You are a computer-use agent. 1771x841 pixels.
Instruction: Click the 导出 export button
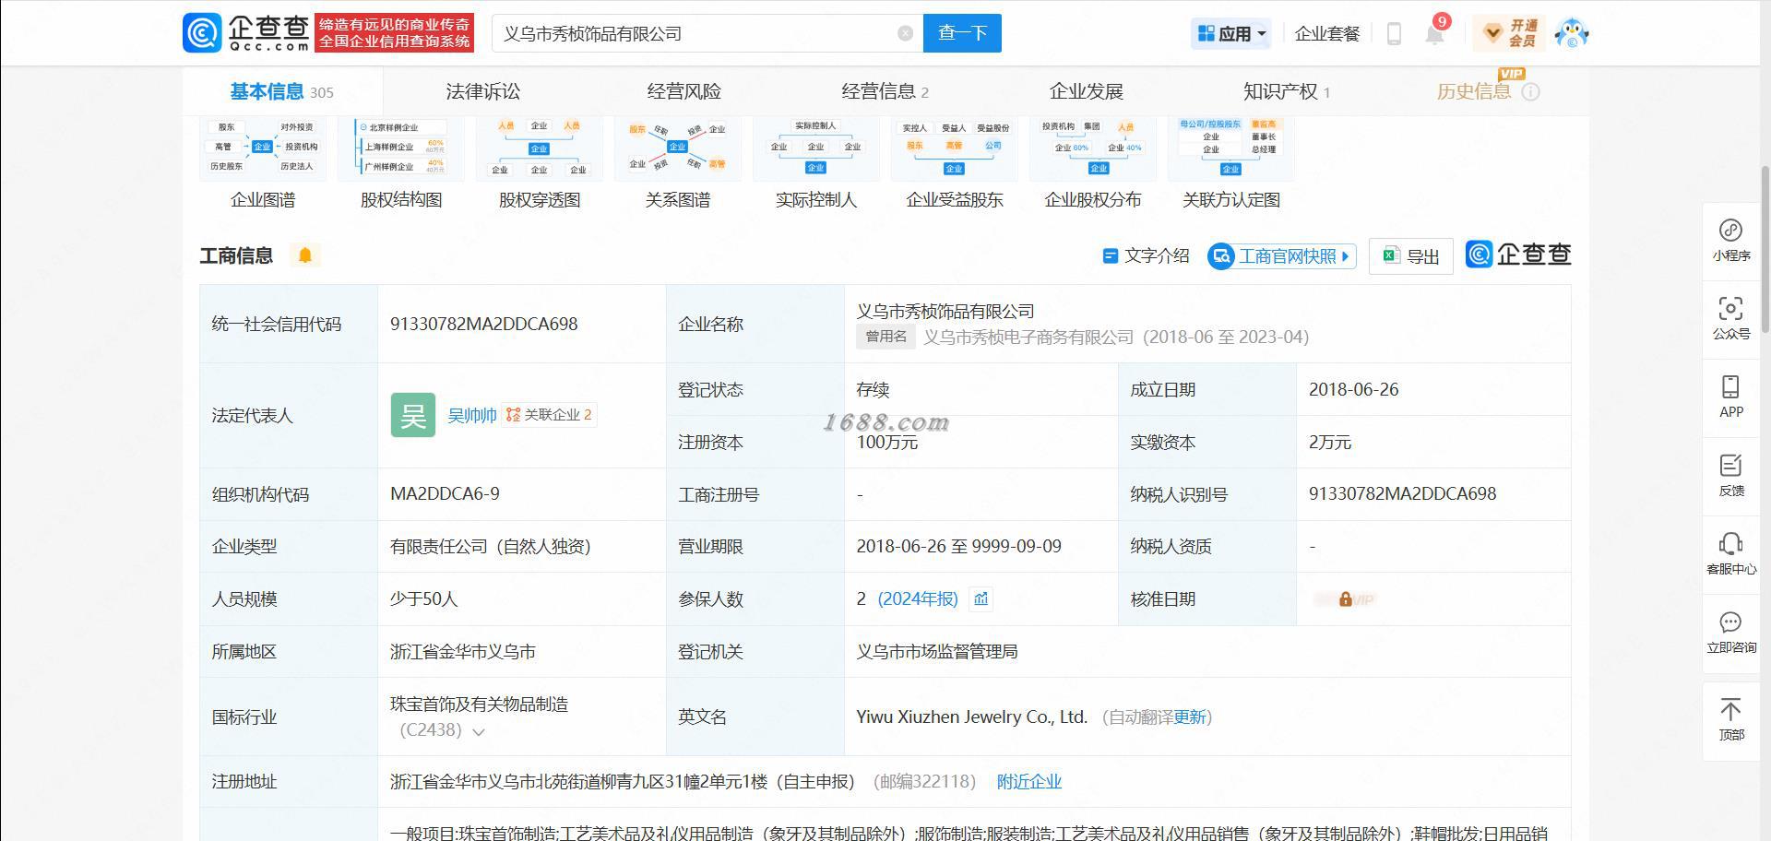point(1410,256)
